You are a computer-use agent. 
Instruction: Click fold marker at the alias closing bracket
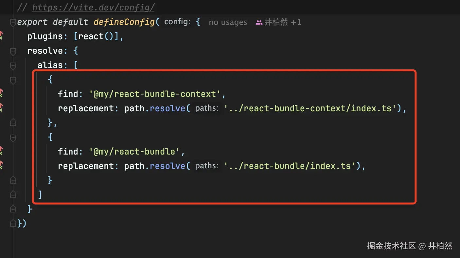coord(13,195)
